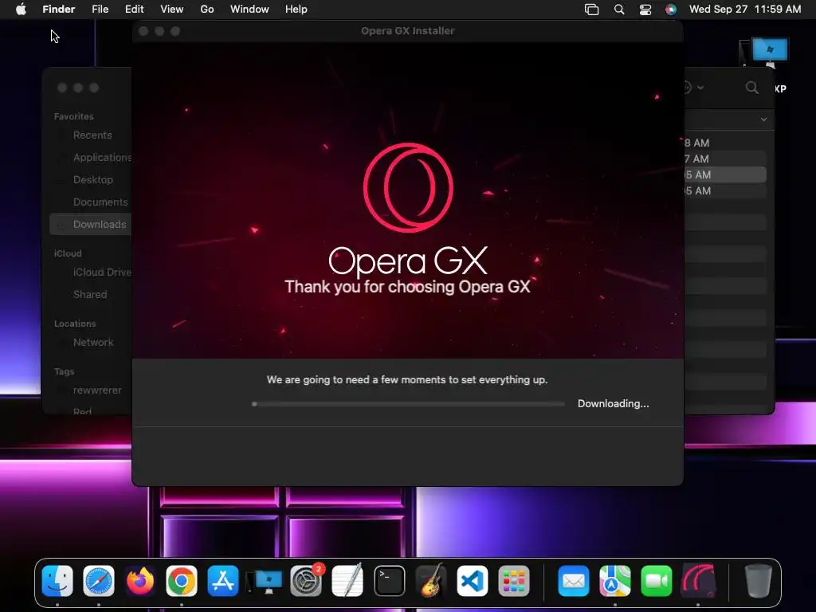Open the Help menu

[x=296, y=10]
